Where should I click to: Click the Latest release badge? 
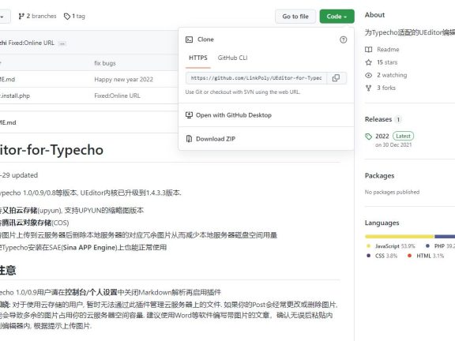click(x=403, y=136)
